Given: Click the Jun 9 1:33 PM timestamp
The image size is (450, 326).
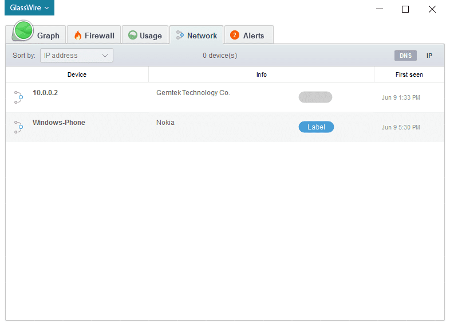Looking at the screenshot, I should coord(401,97).
